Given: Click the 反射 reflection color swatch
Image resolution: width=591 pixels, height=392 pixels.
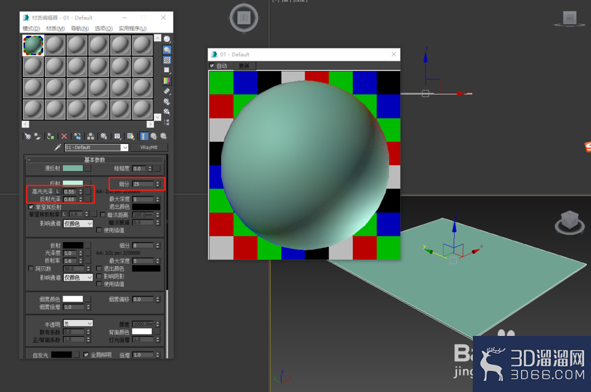Looking at the screenshot, I should click(x=73, y=183).
